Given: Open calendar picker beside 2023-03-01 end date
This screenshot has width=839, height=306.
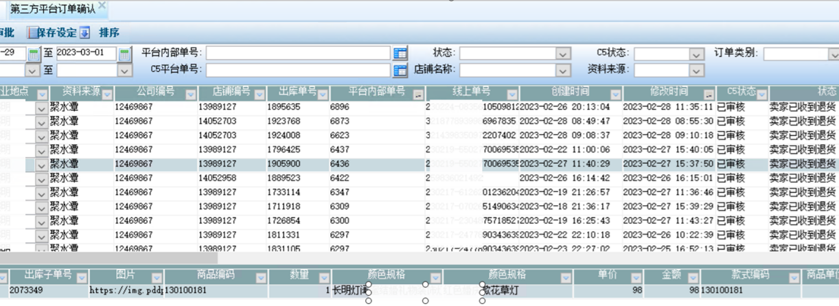Looking at the screenshot, I should 125,54.
